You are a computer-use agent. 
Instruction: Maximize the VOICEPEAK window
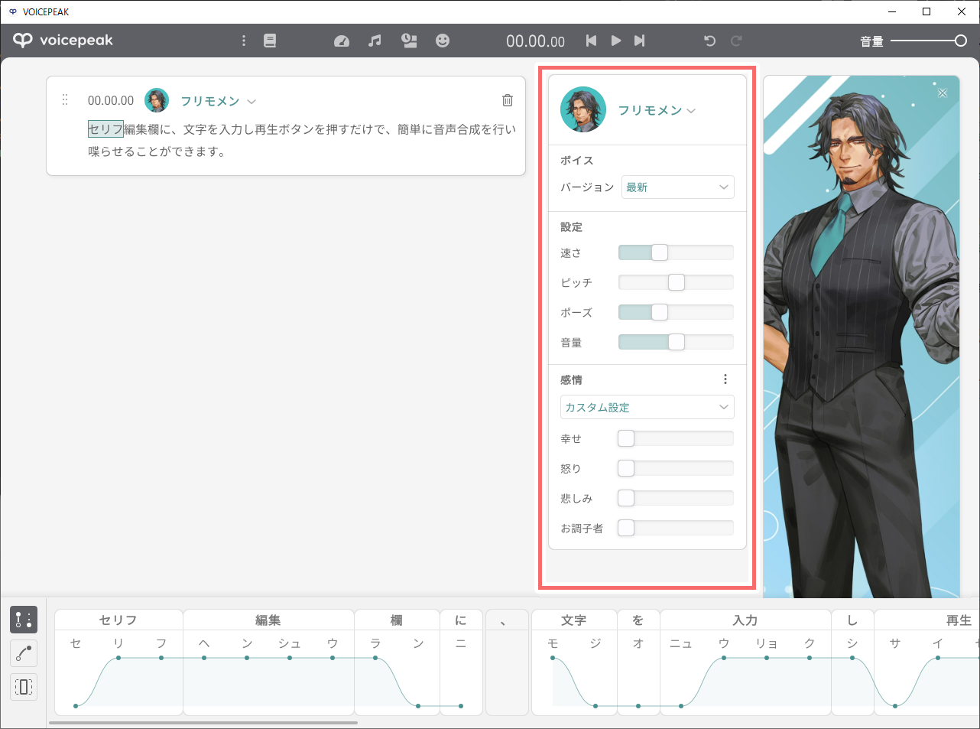coord(926,11)
